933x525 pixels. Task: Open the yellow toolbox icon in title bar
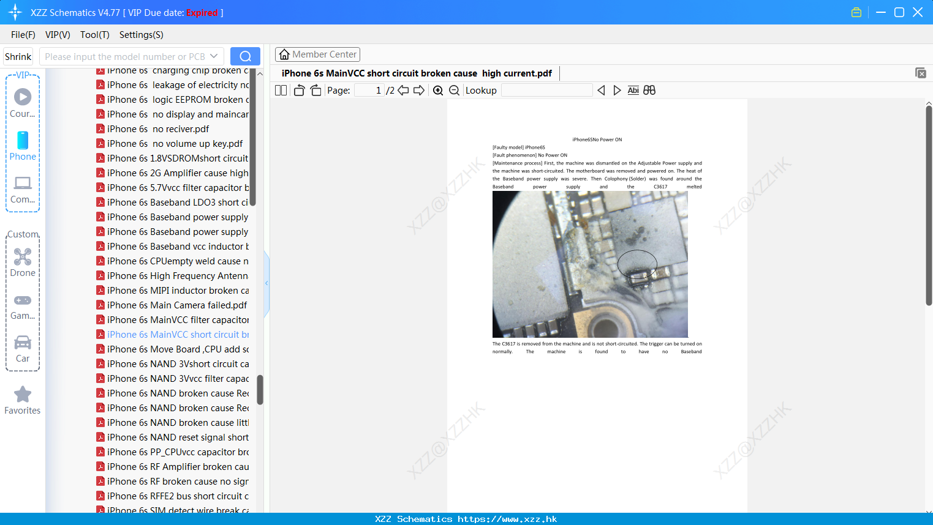[x=856, y=12]
